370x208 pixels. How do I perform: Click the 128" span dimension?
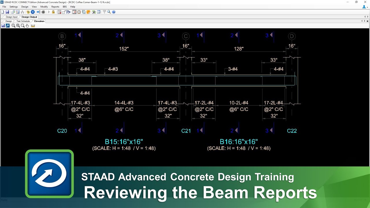point(239,49)
